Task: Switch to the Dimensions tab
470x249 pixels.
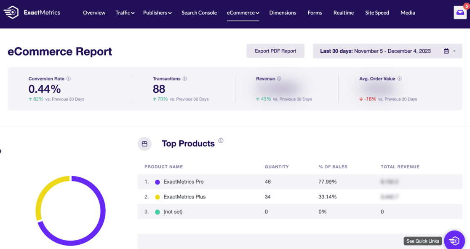Action: [x=283, y=13]
